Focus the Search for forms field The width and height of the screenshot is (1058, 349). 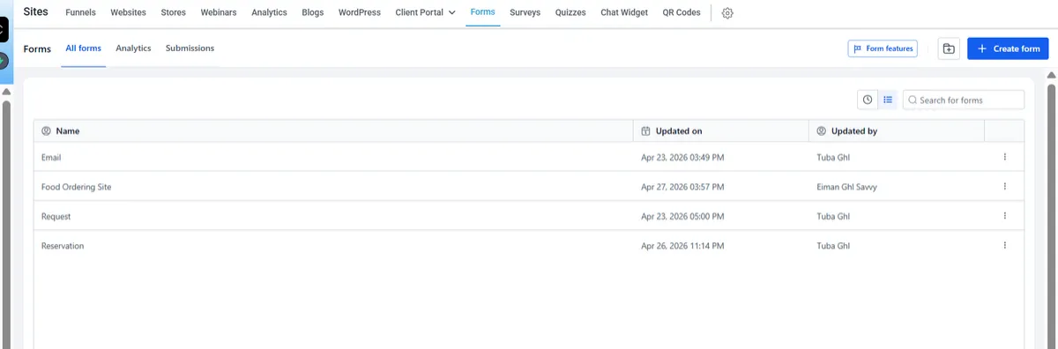click(x=964, y=100)
